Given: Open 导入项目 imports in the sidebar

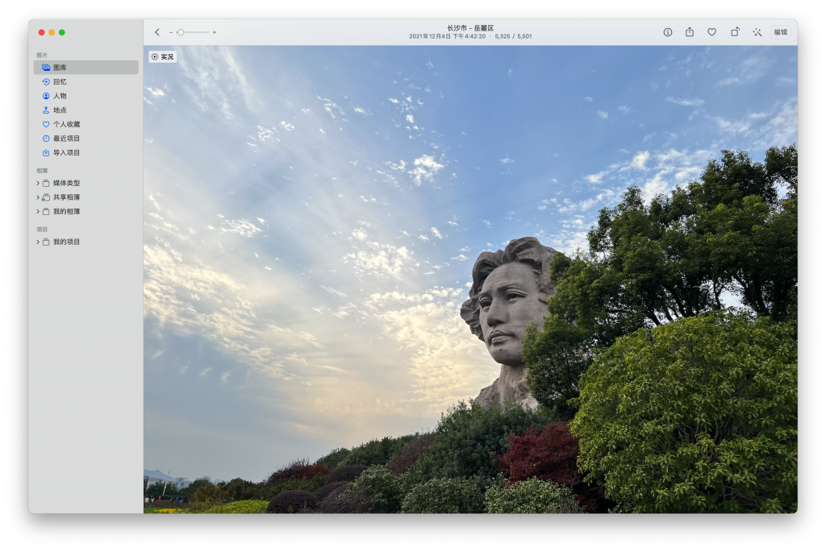Looking at the screenshot, I should (x=86, y=152).
